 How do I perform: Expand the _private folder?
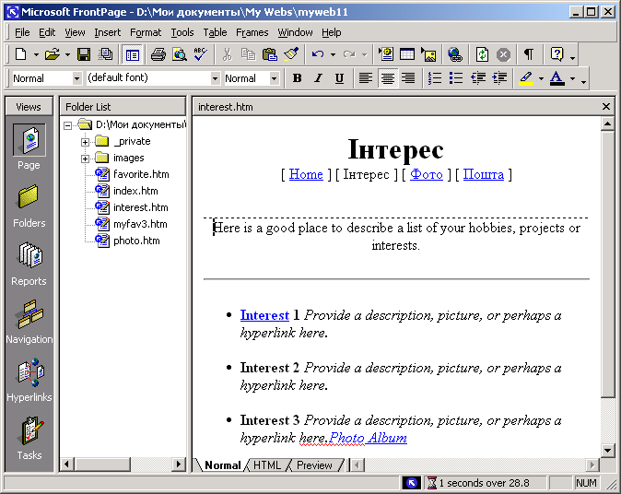point(85,142)
